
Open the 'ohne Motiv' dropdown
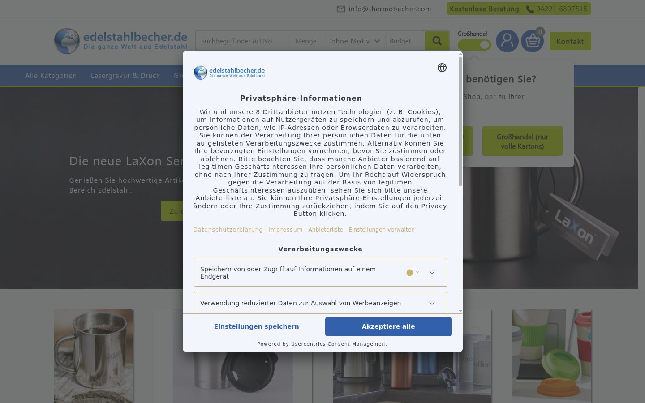(355, 41)
